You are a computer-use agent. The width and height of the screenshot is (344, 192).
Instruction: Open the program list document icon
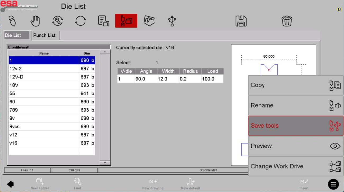103,21
